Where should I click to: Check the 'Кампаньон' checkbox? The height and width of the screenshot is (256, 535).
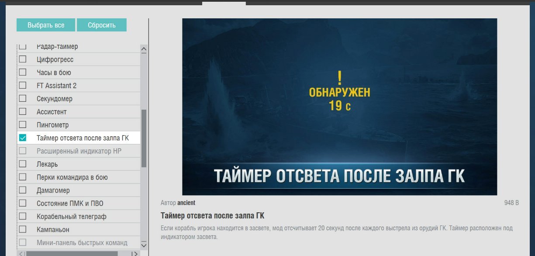coord(23,230)
